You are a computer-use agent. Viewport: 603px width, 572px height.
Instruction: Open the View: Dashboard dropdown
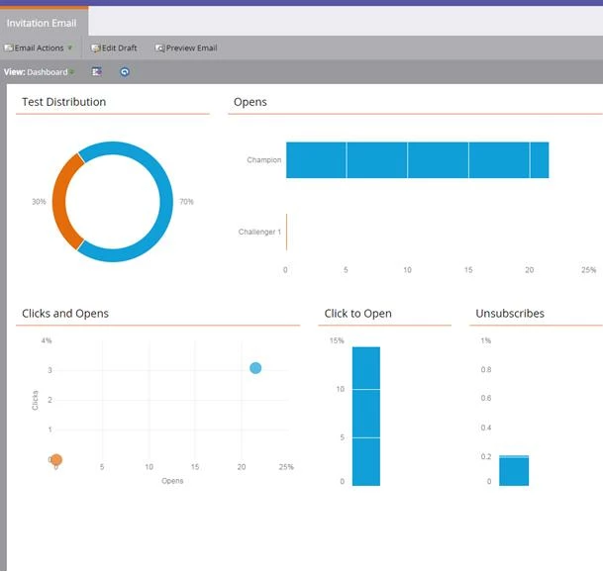click(x=40, y=72)
